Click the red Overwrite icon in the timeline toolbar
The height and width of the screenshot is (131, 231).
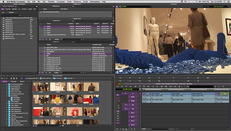(184, 87)
